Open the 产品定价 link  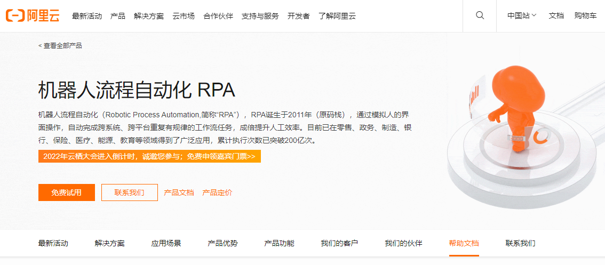tap(217, 192)
